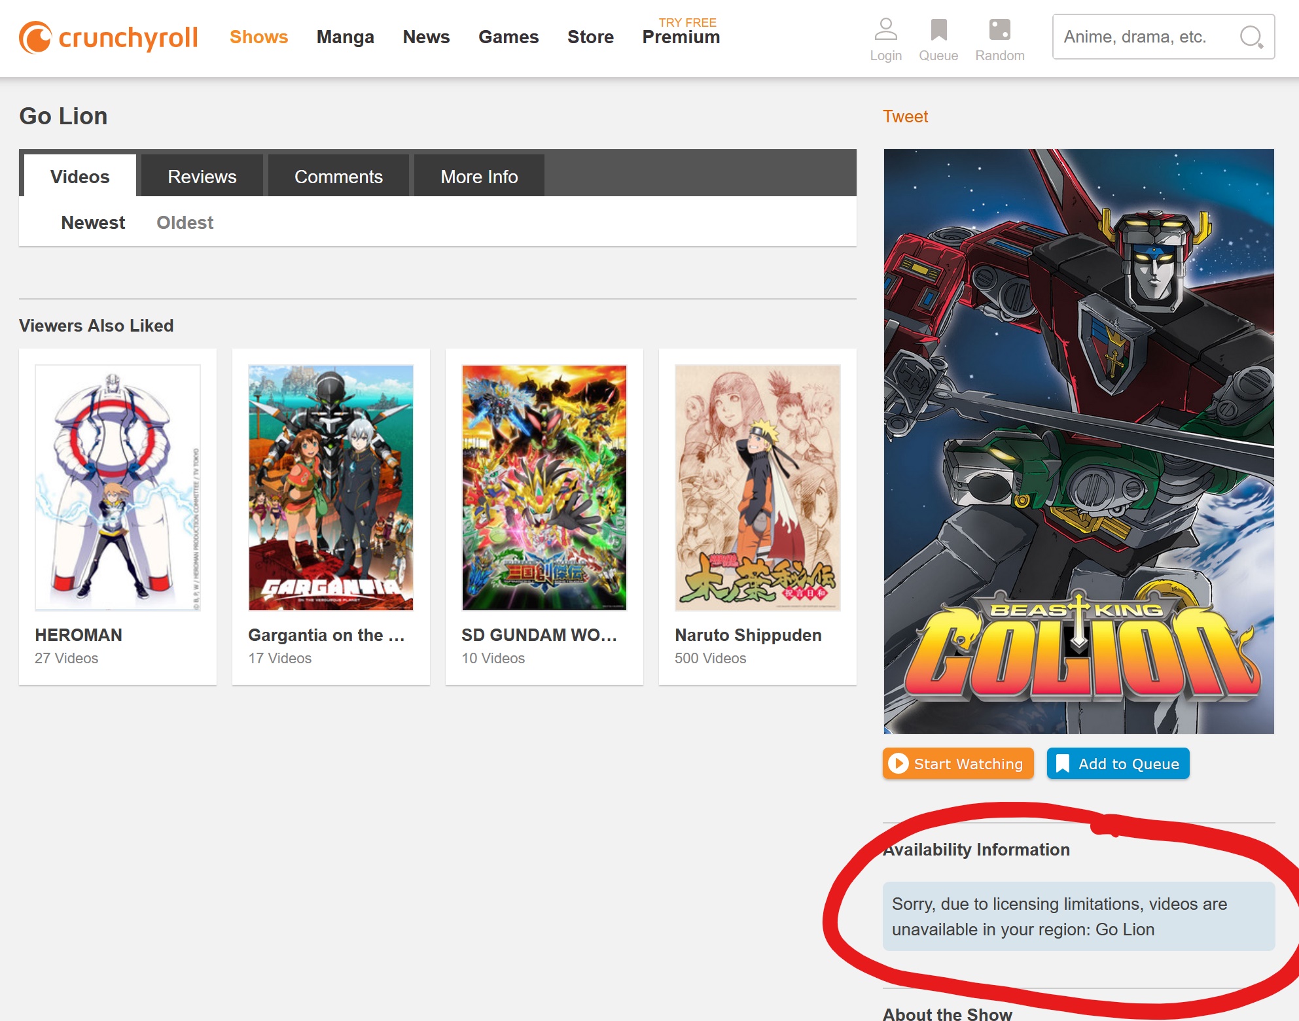The image size is (1299, 1021).
Task: Open the Games section
Action: [x=508, y=37]
